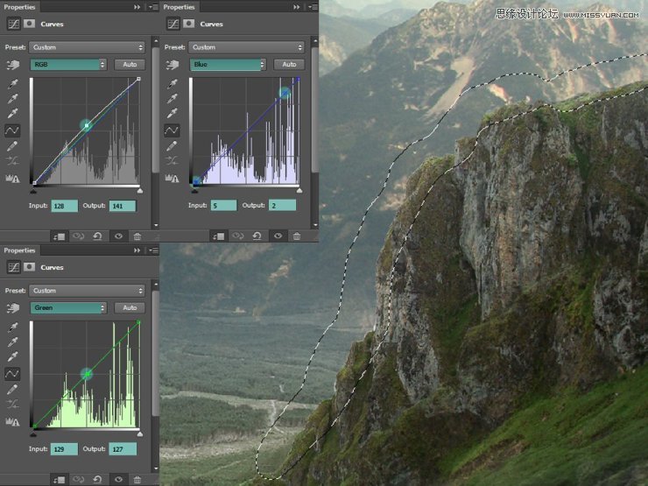
Task: Delete adjustment layer from Blue panel
Action: click(297, 236)
